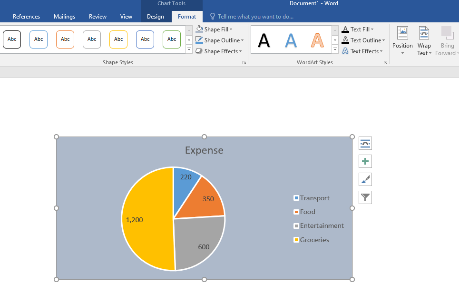Select the Chart Tools Format tab
Viewport: 459px width, 284px height.
coord(187,17)
